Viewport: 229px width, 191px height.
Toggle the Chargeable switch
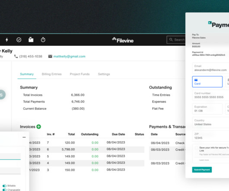[x=4, y=190]
